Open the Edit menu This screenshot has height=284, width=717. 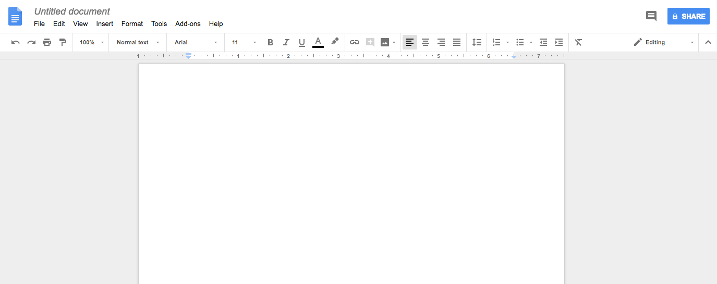59,23
